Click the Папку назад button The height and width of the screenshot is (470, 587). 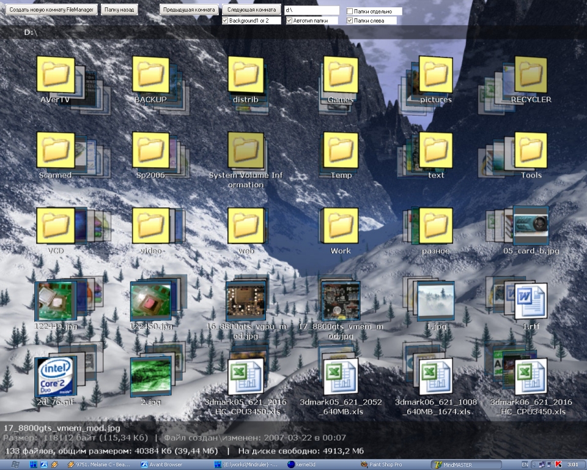(119, 10)
